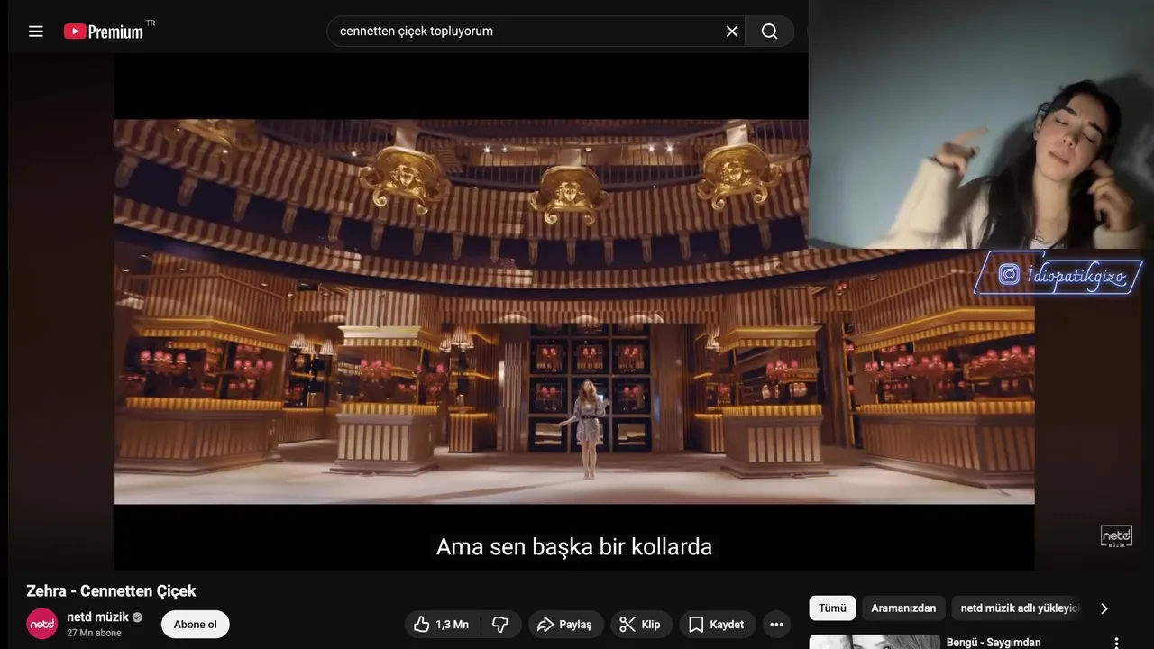The image size is (1154, 649).
Task: Select netd müzik adlı yükleyici chip
Action: tap(1019, 608)
